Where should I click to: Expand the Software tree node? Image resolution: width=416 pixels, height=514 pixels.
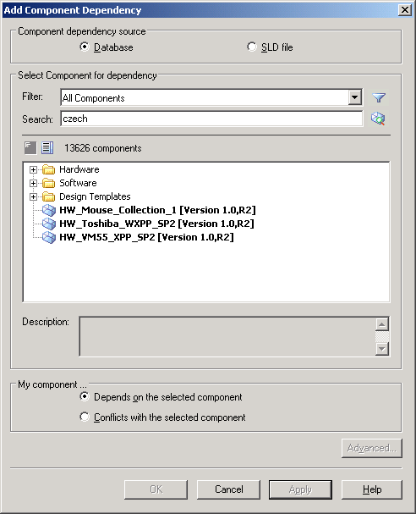pos(33,183)
